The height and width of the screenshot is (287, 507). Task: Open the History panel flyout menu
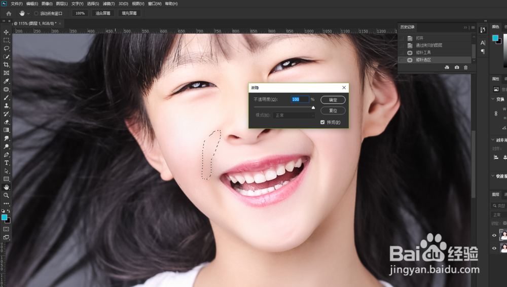(x=473, y=27)
